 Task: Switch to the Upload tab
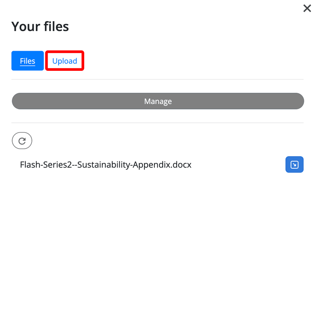point(65,61)
